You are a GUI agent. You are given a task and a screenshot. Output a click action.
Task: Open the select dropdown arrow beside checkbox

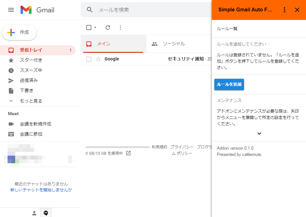click(x=95, y=28)
